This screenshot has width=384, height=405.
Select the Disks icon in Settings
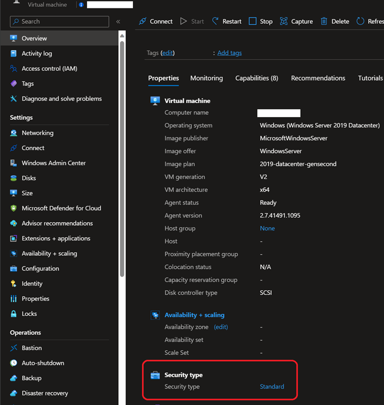tap(14, 178)
